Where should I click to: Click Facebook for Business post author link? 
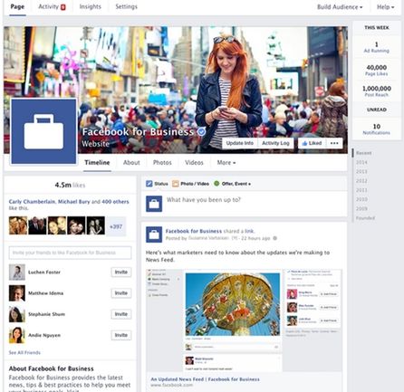pyautogui.click(x=194, y=231)
